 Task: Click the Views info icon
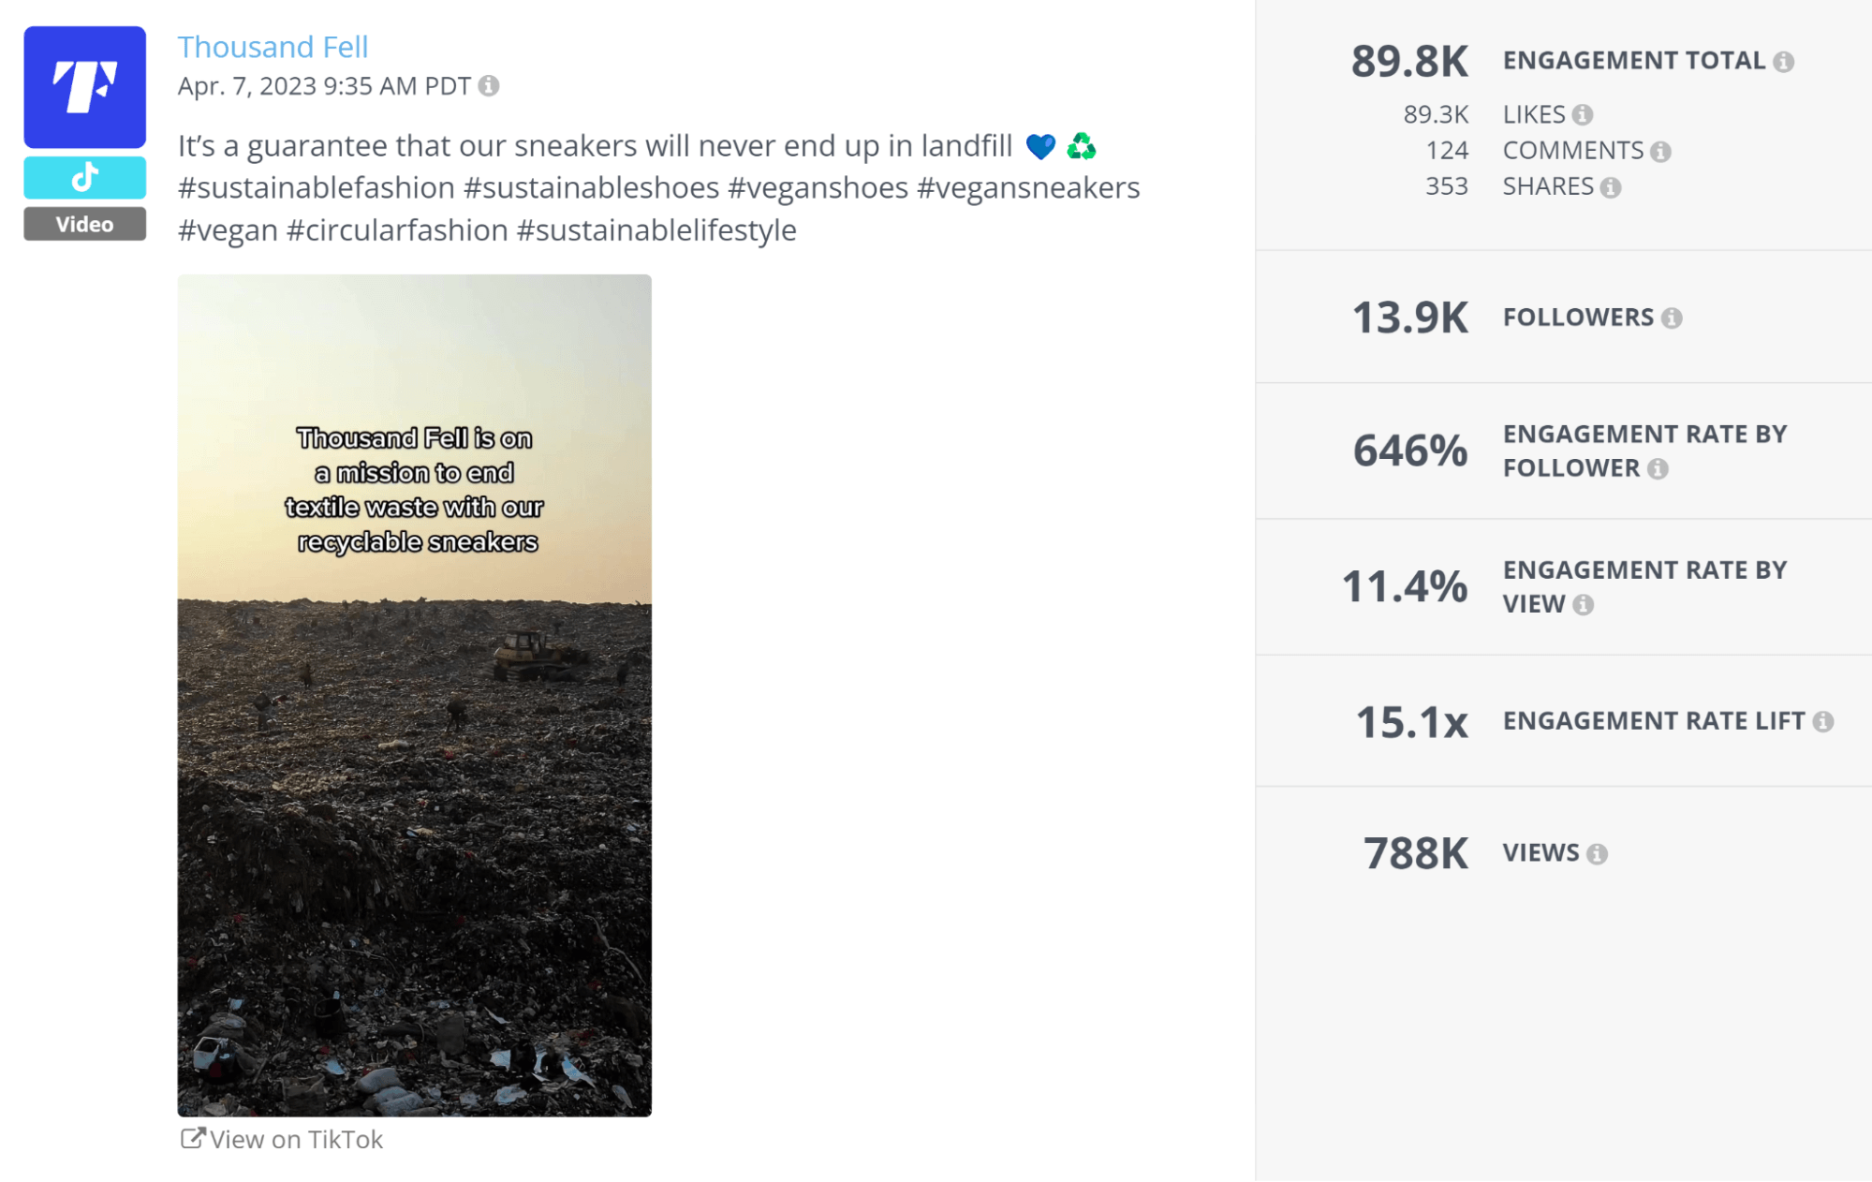pyautogui.click(x=1599, y=852)
